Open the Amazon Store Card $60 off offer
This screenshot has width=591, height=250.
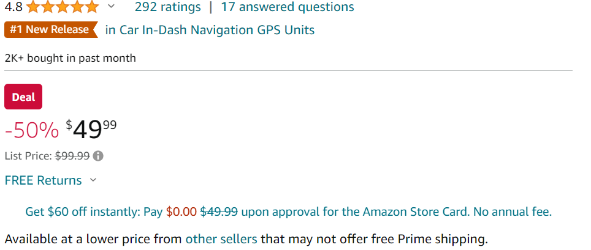288,212
